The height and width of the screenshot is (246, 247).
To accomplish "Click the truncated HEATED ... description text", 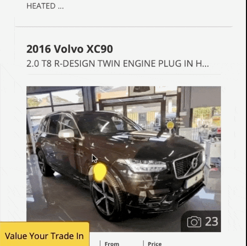I will pos(45,6).
